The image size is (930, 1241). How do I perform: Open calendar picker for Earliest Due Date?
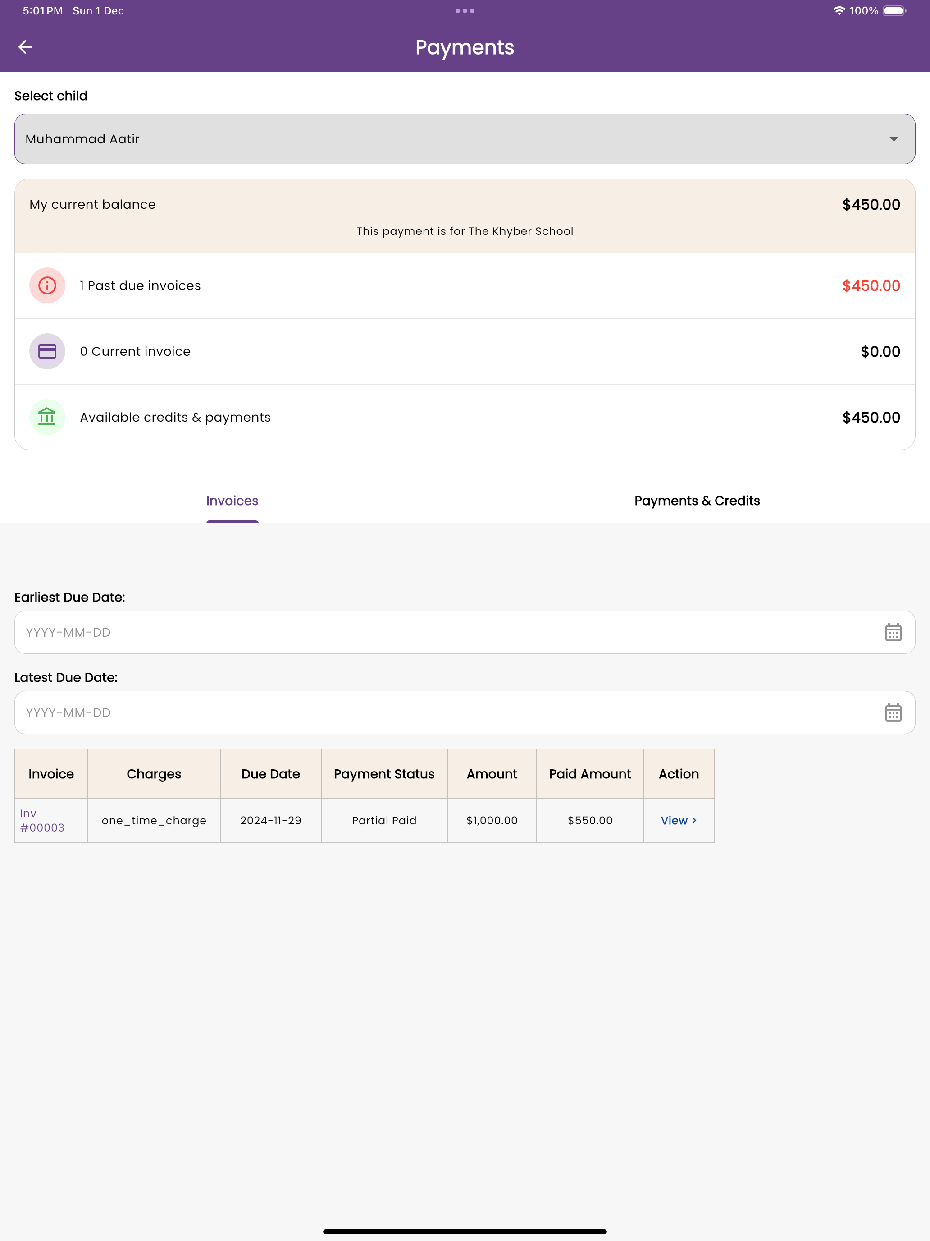tap(893, 632)
